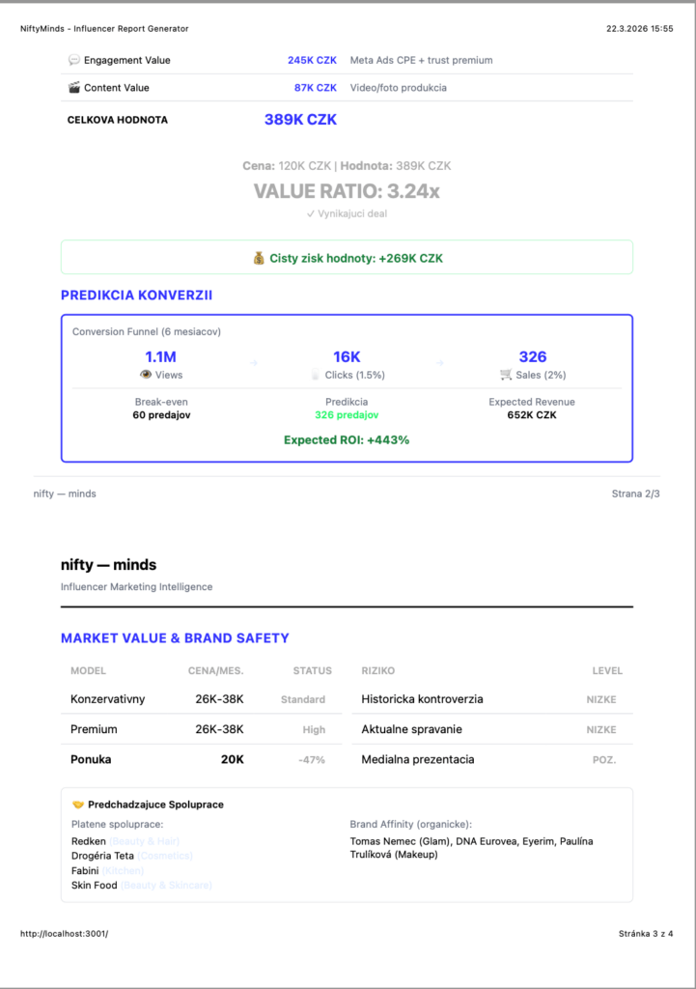Click the Redken partnership entry
The image size is (696, 989).
88,840
